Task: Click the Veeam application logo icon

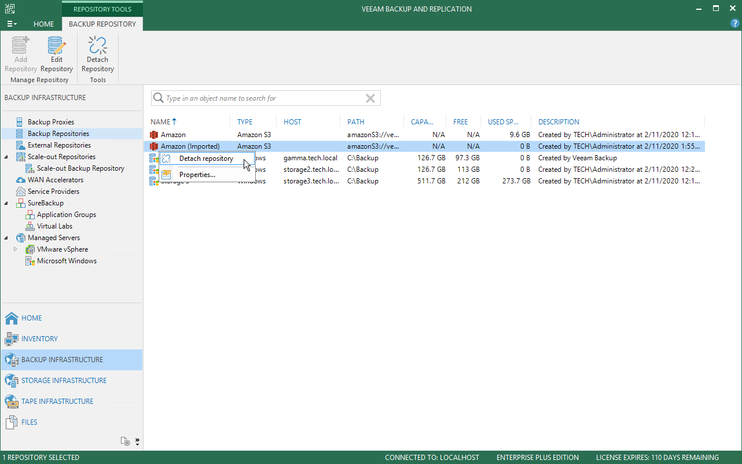Action: point(10,9)
